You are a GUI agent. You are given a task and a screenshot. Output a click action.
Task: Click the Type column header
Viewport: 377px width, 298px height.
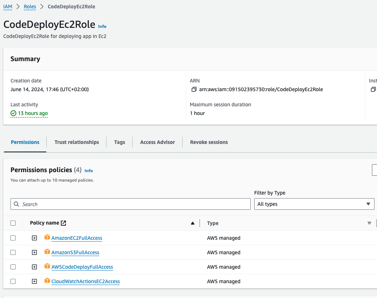(213, 223)
